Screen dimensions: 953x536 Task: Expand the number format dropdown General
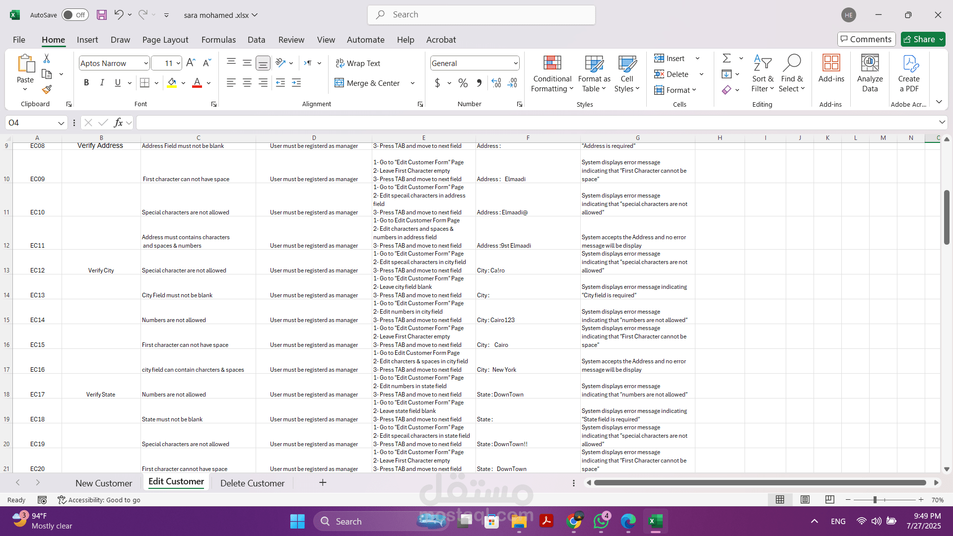click(x=516, y=63)
